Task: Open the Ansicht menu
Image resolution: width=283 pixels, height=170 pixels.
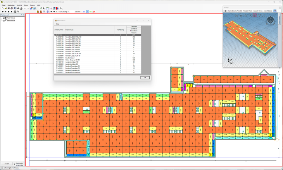Action: 19,5
